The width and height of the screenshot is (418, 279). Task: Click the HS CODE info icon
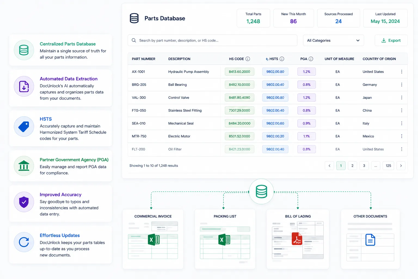click(x=248, y=59)
